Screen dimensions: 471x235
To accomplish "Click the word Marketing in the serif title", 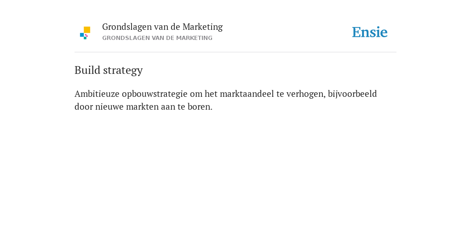I will (x=202, y=27).
